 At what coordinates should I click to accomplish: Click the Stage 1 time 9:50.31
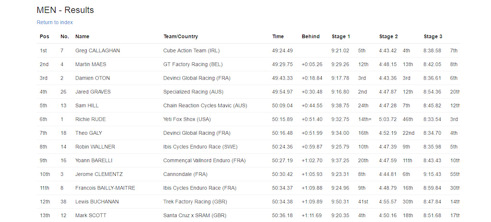340,202
